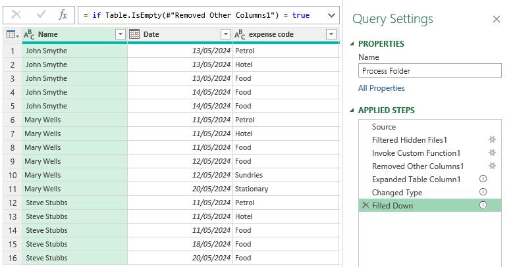
Task: Click the Sundries expense code cell
Action: [286, 175]
